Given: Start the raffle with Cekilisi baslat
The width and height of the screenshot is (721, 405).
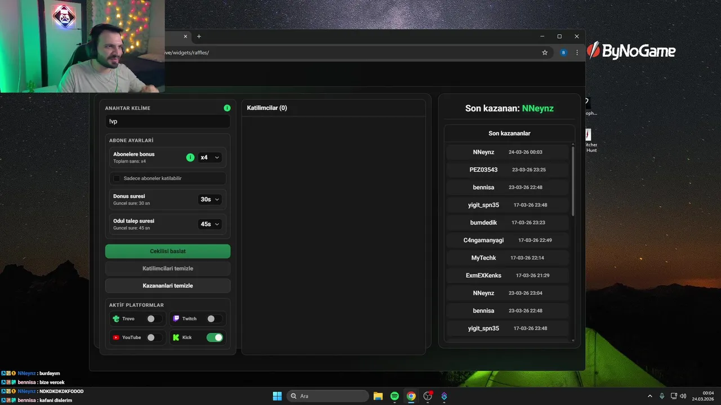Looking at the screenshot, I should [168, 251].
